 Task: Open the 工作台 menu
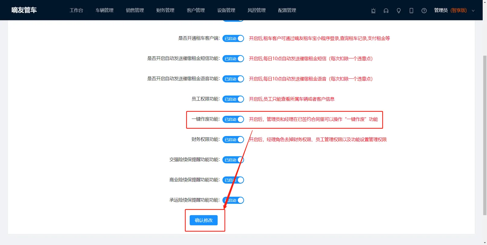coord(76,10)
